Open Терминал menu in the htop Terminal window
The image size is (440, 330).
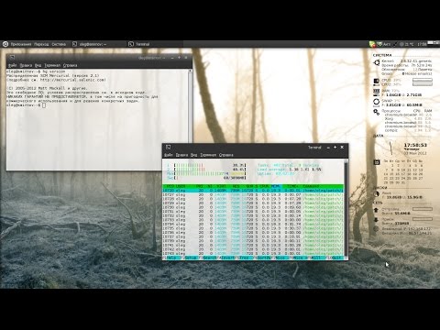click(x=208, y=155)
